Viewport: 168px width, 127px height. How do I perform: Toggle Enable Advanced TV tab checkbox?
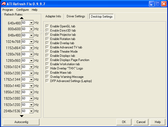pyautogui.click(x=47, y=47)
